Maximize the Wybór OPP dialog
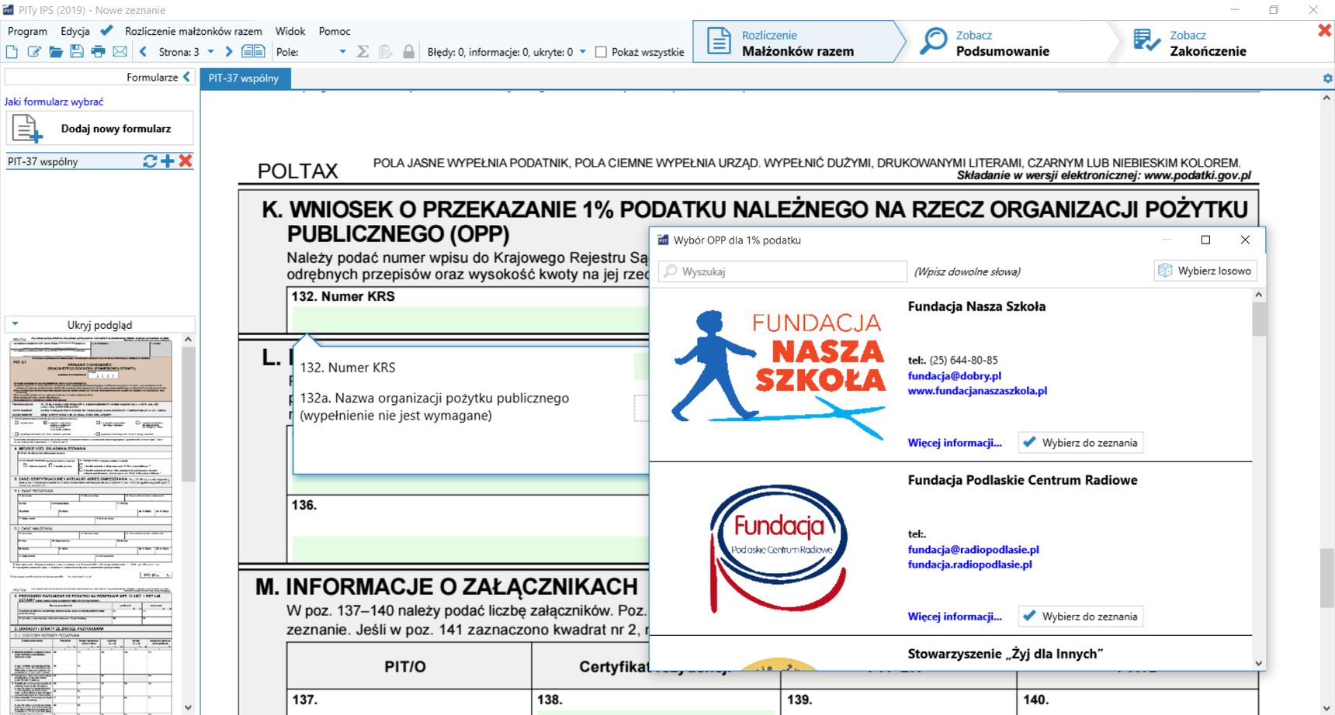1335x715 pixels. [1205, 240]
